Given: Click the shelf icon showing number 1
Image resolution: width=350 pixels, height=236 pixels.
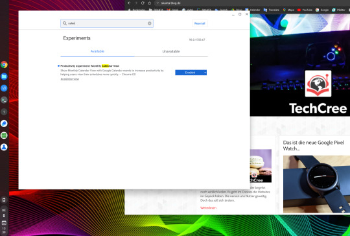Looking at the screenshot, I should coord(4,112).
